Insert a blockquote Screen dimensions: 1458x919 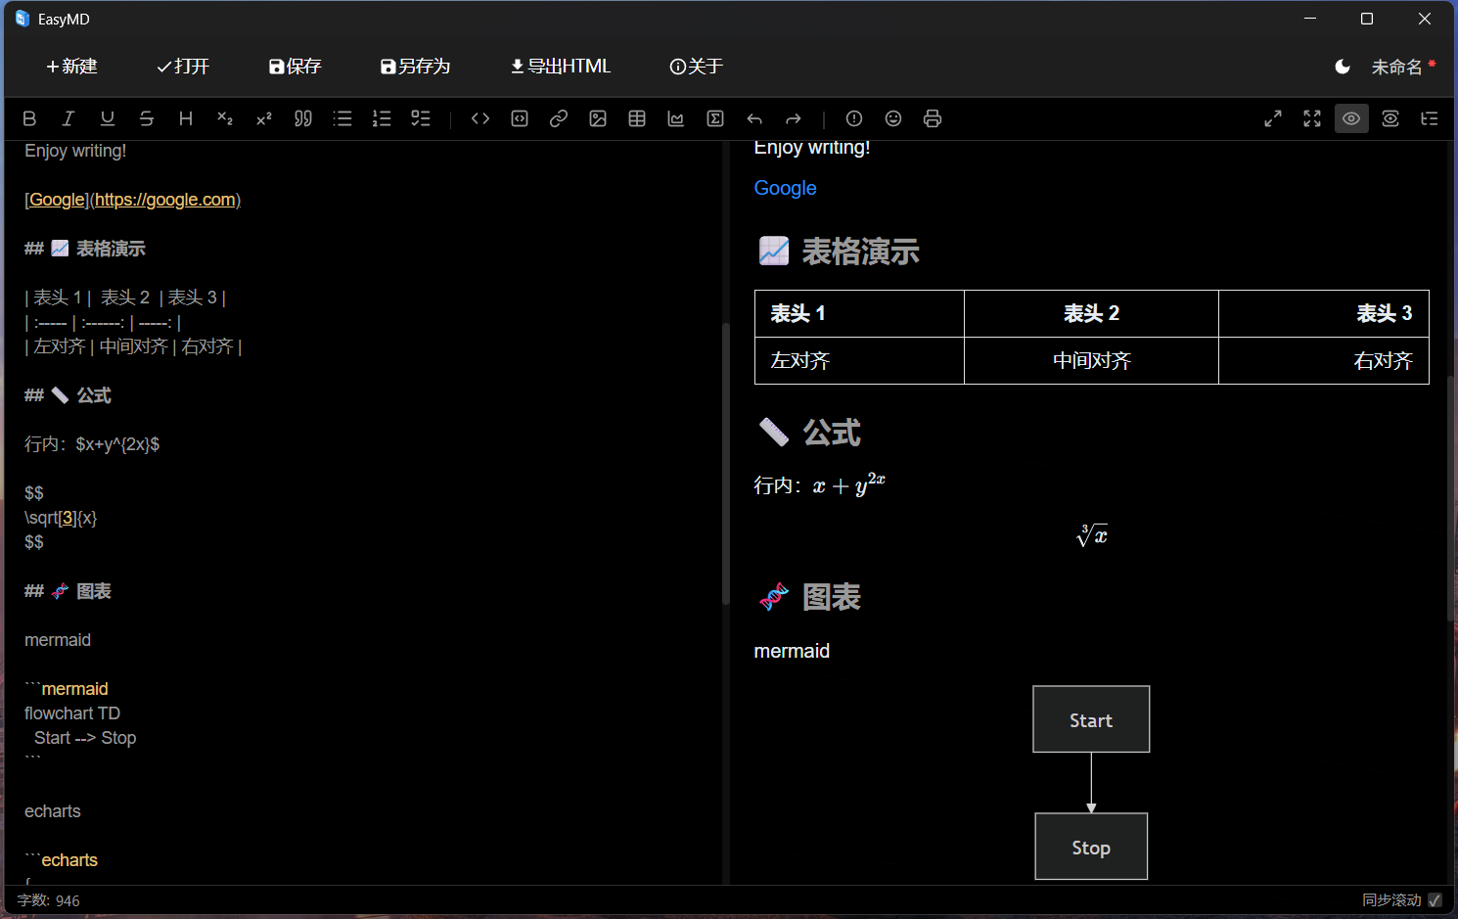point(303,118)
